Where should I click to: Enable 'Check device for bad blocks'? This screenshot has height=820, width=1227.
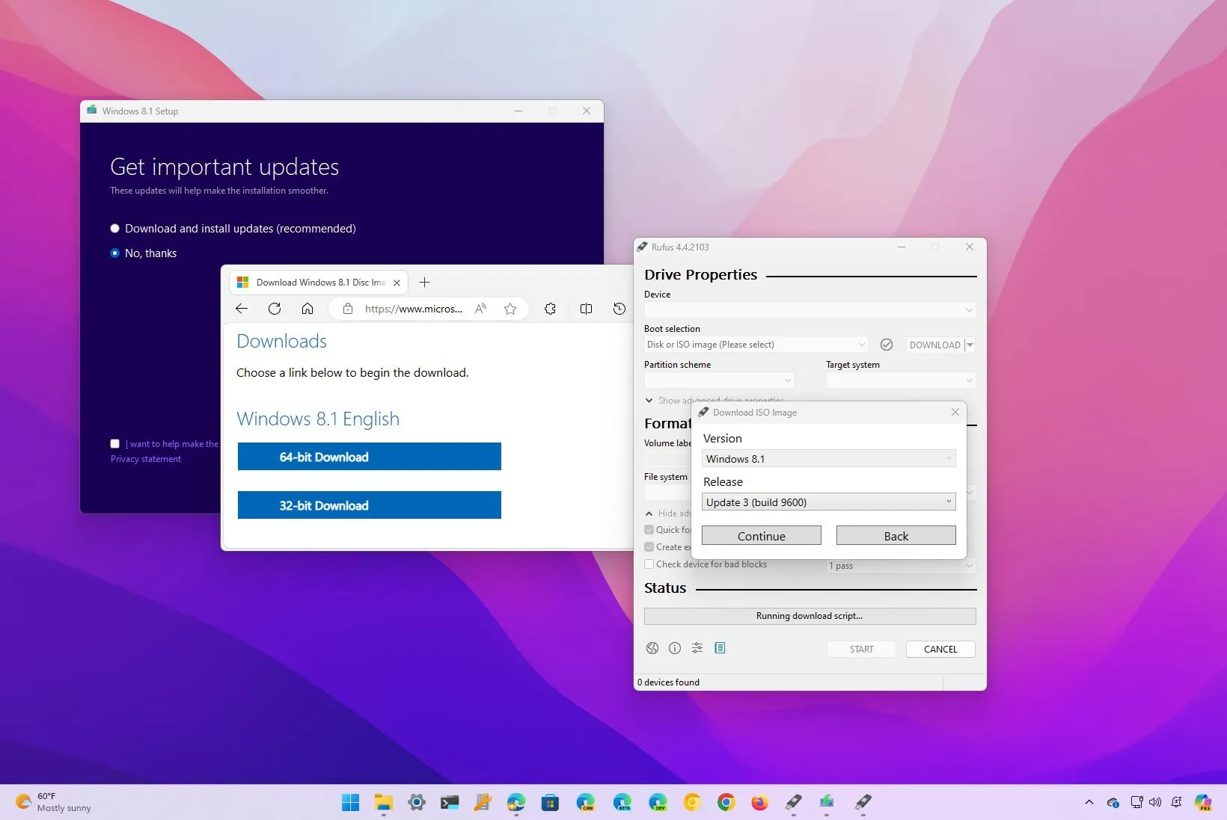[649, 564]
